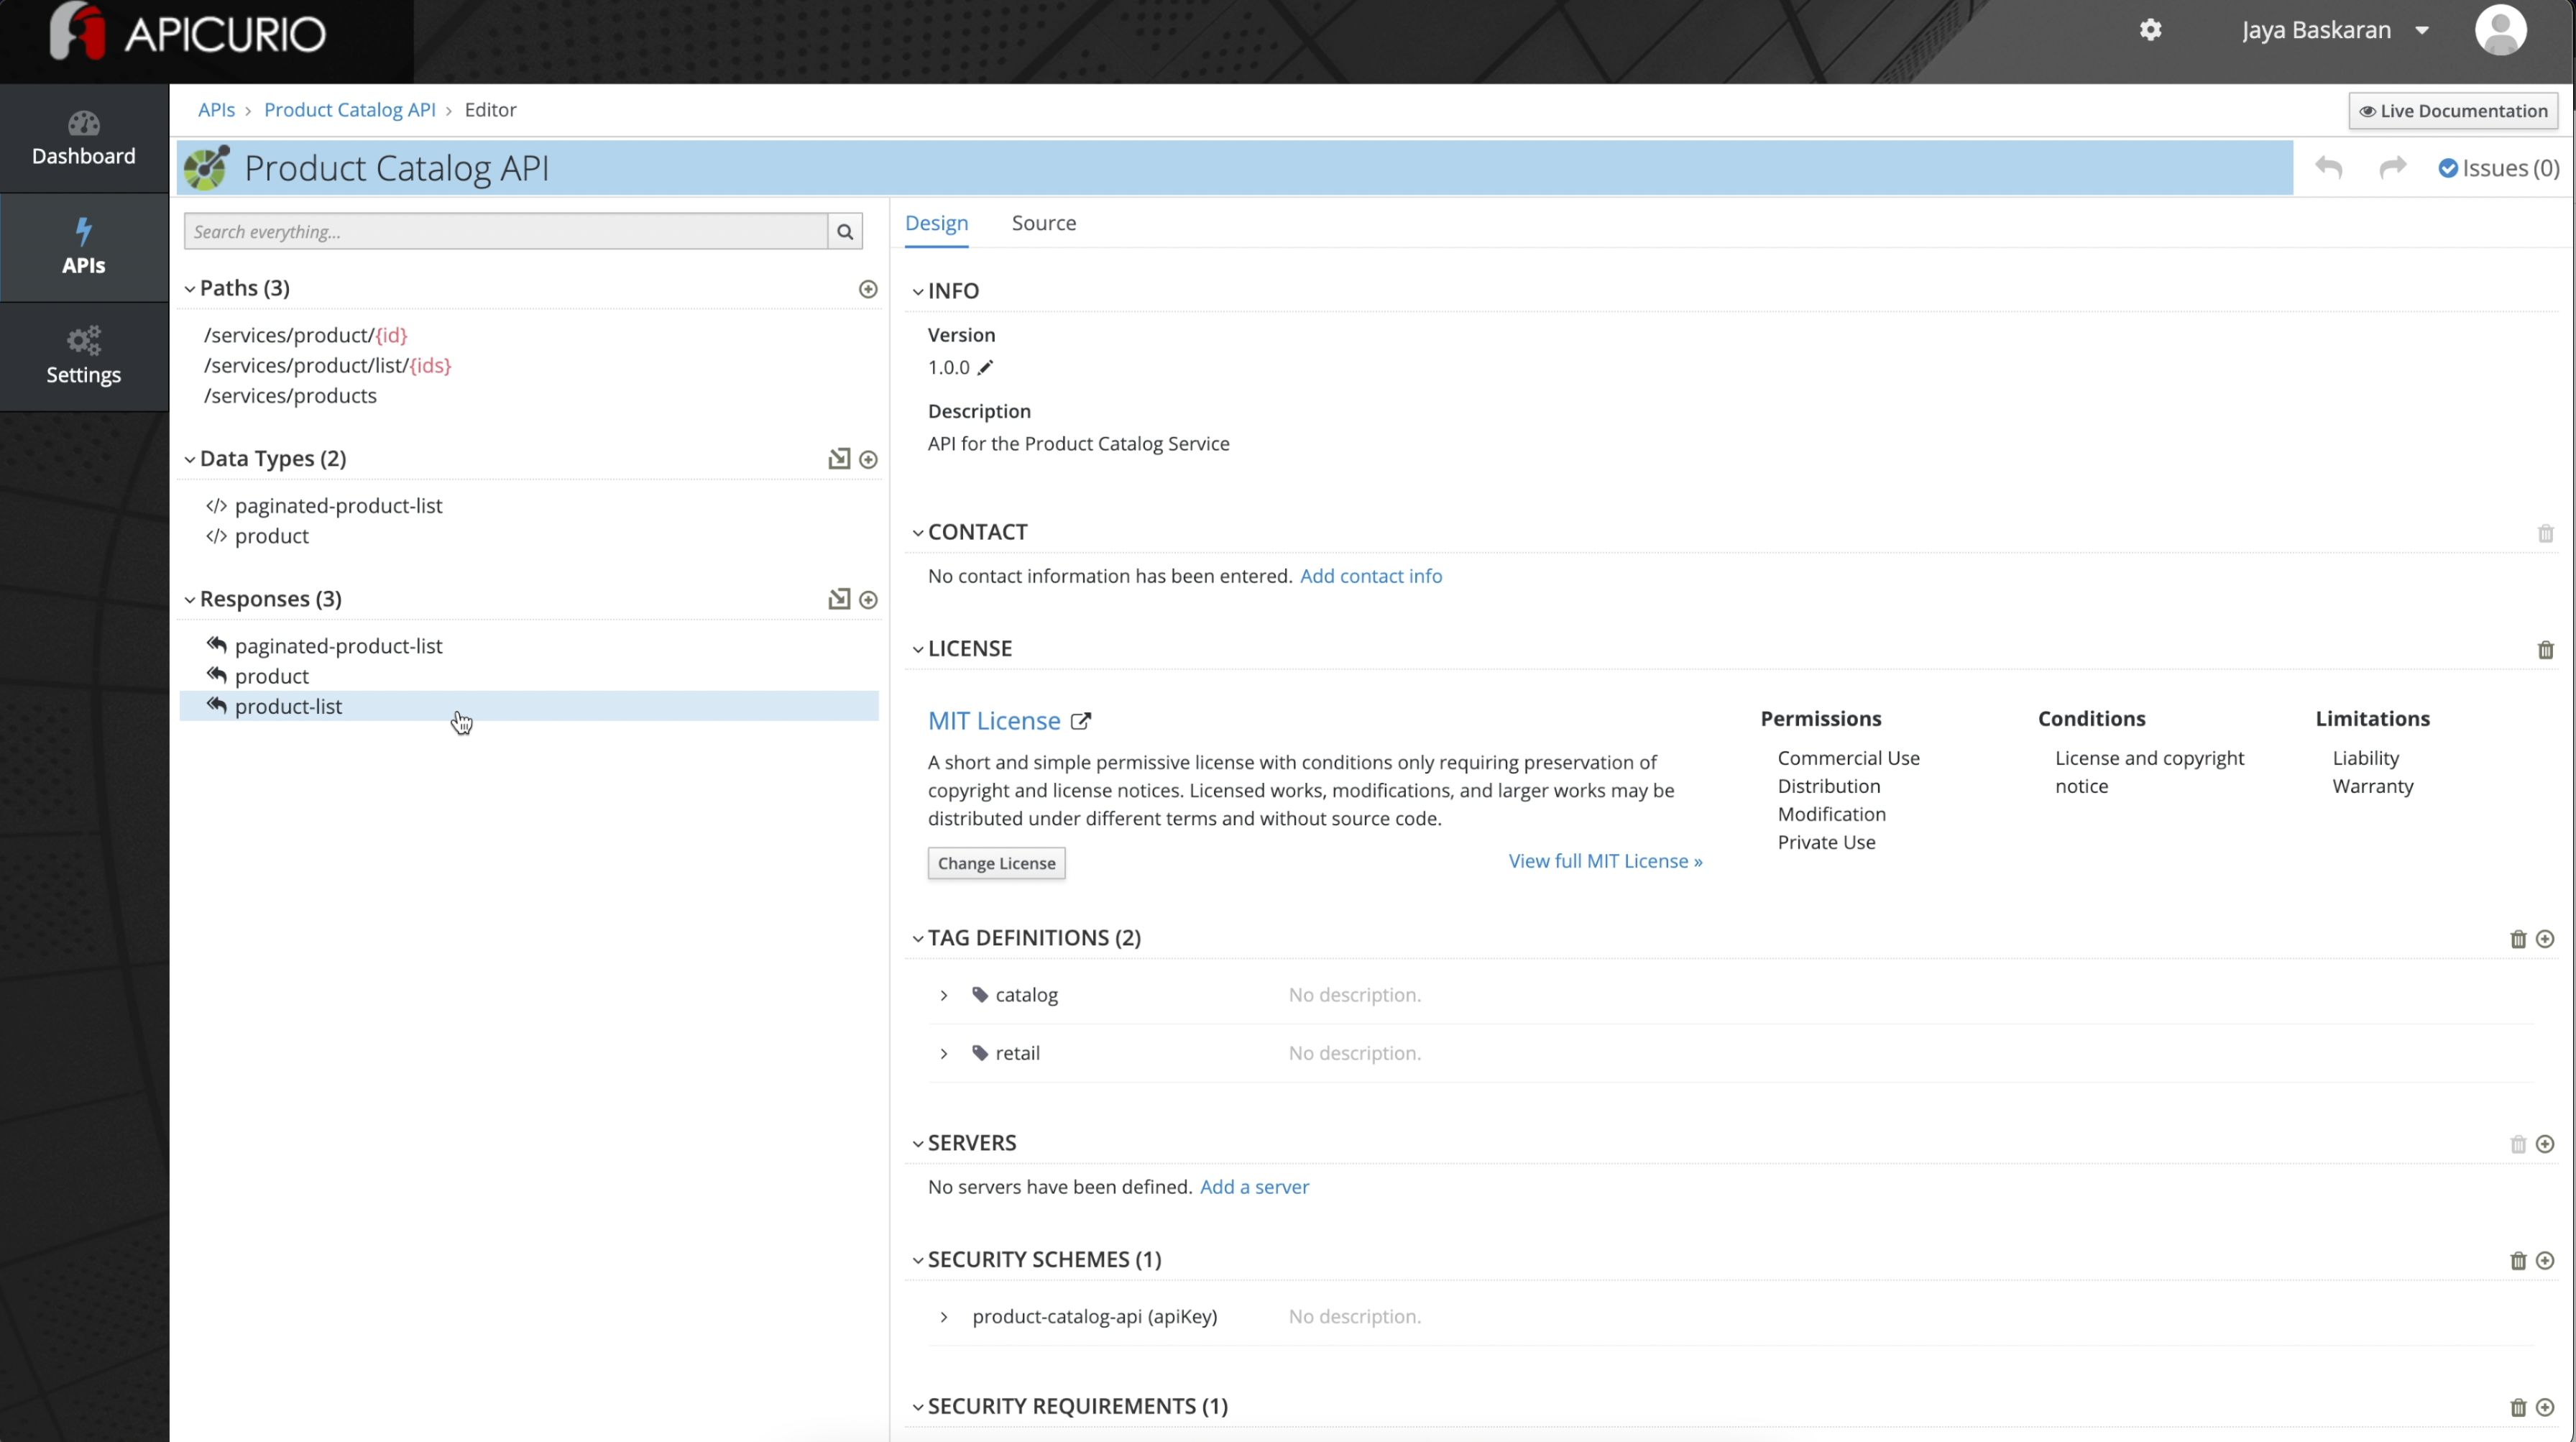Import responses icon in Responses header

839,599
